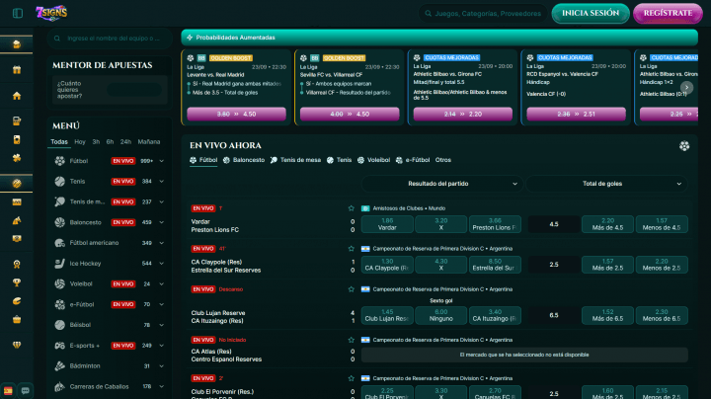
Task: Click the Bádminton shuttlecock icon in menu
Action: click(x=60, y=365)
